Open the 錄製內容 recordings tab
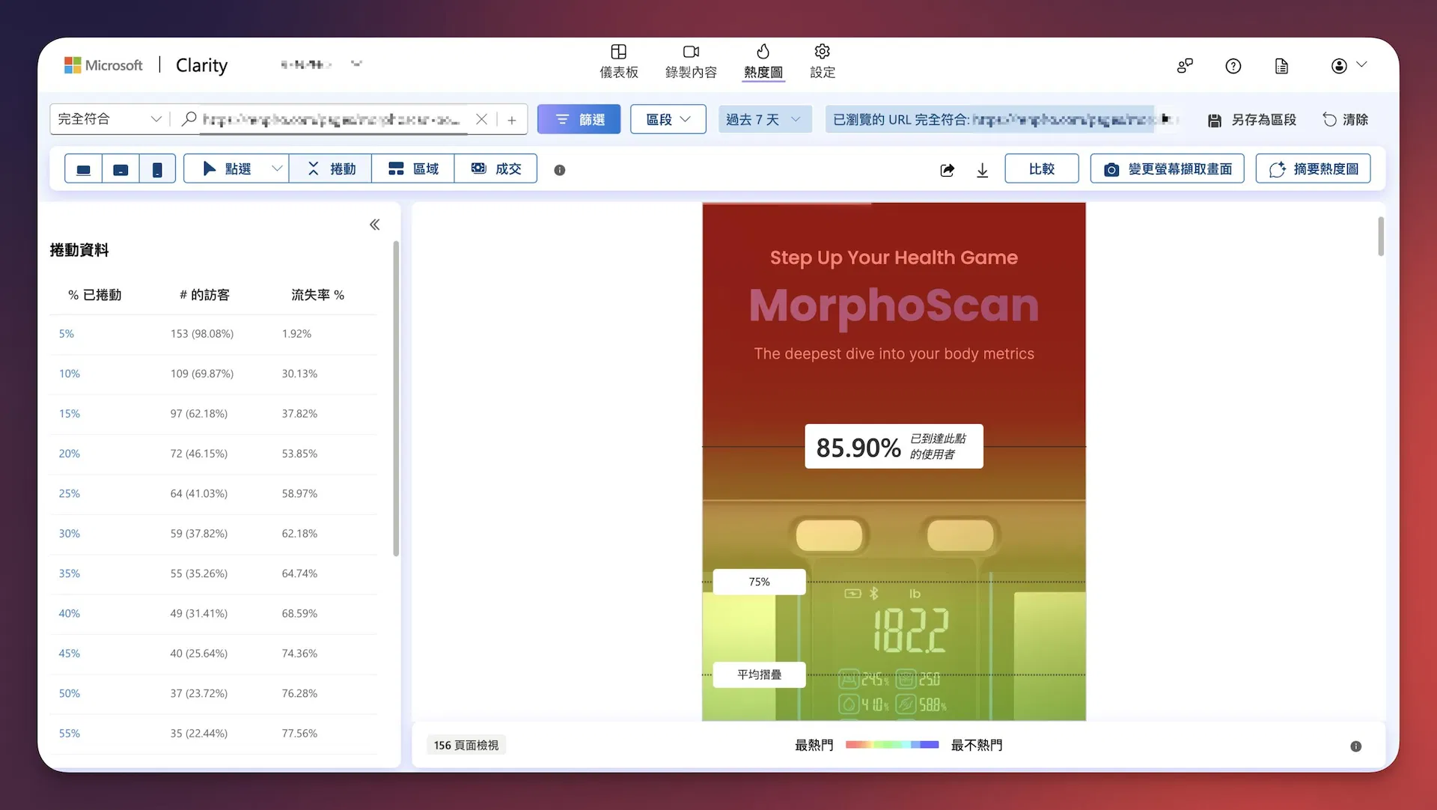This screenshot has height=810, width=1437. tap(691, 61)
